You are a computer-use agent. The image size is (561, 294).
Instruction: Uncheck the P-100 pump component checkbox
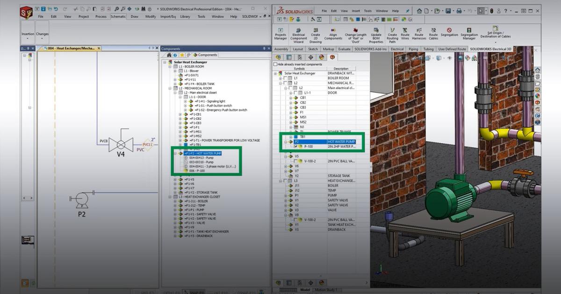click(295, 146)
